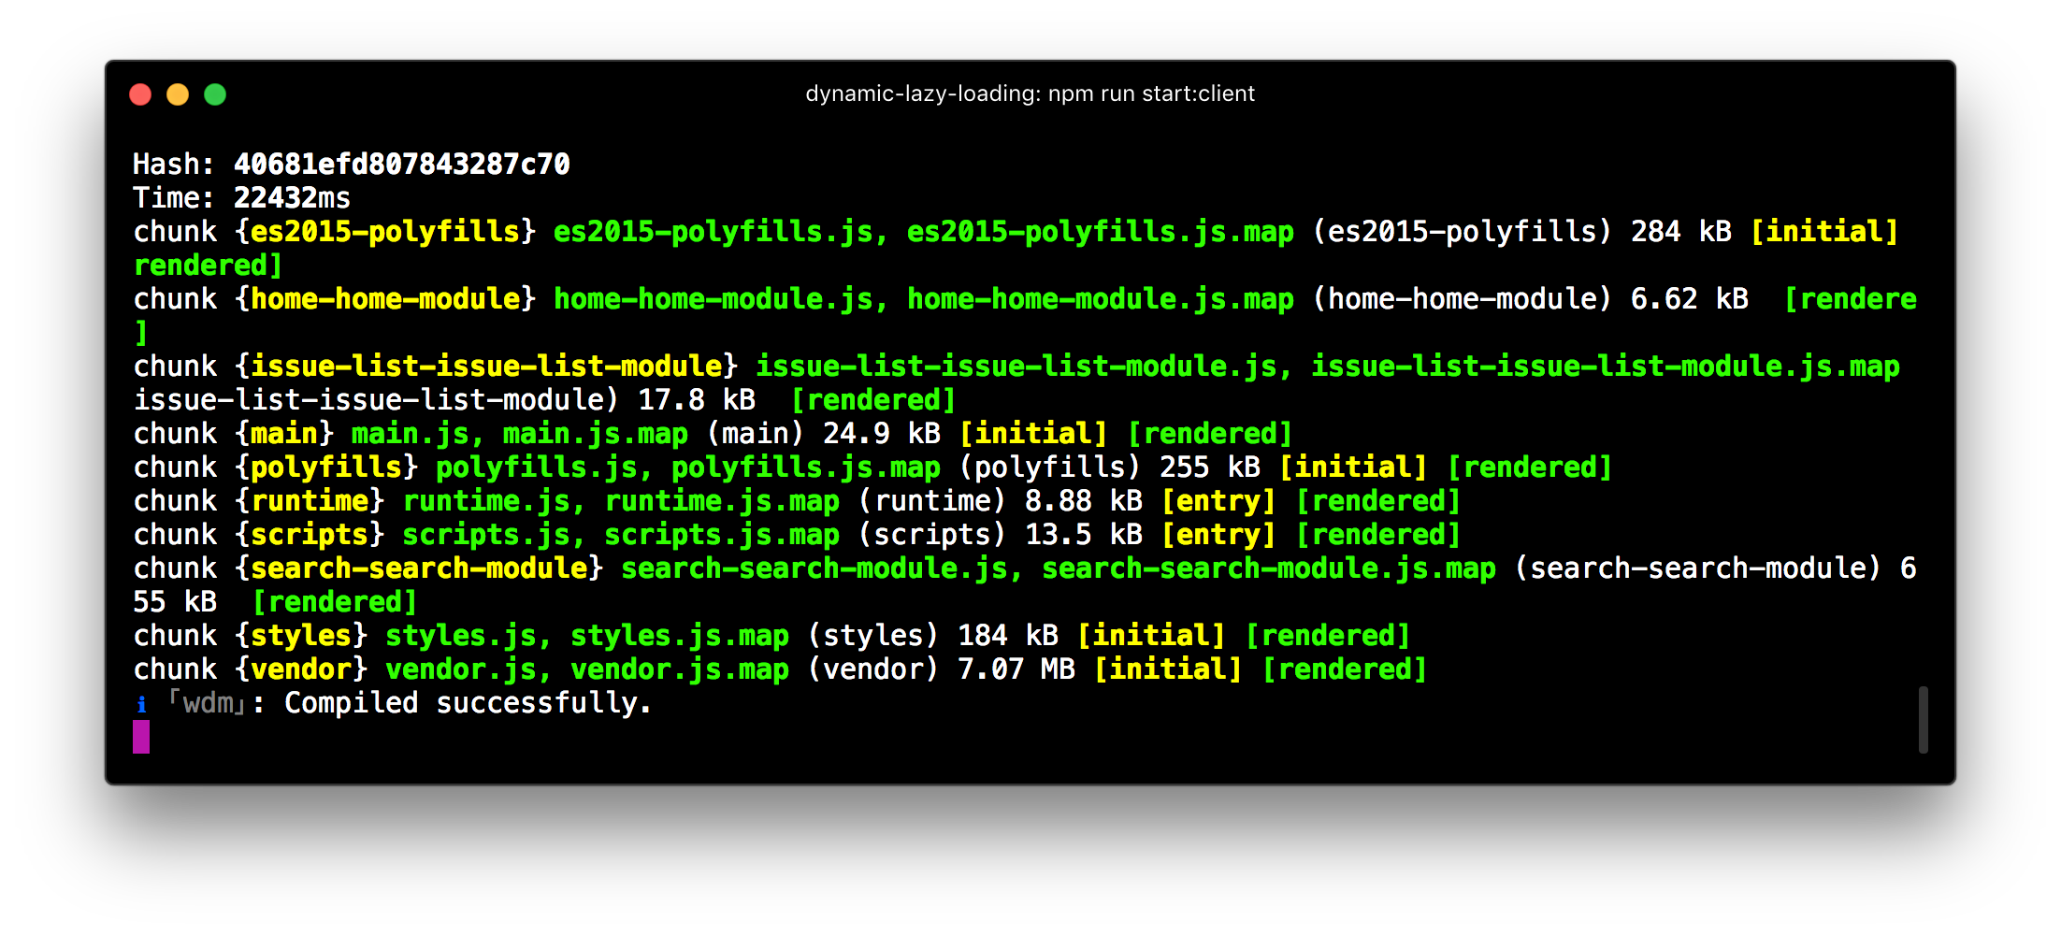
Task: Click the green zoom window button
Action: tap(215, 94)
